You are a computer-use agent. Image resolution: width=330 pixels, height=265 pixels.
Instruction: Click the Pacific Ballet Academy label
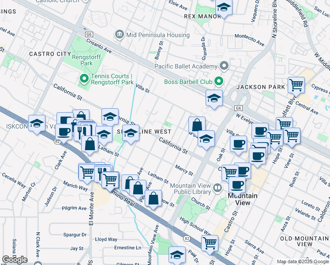click(x=186, y=66)
